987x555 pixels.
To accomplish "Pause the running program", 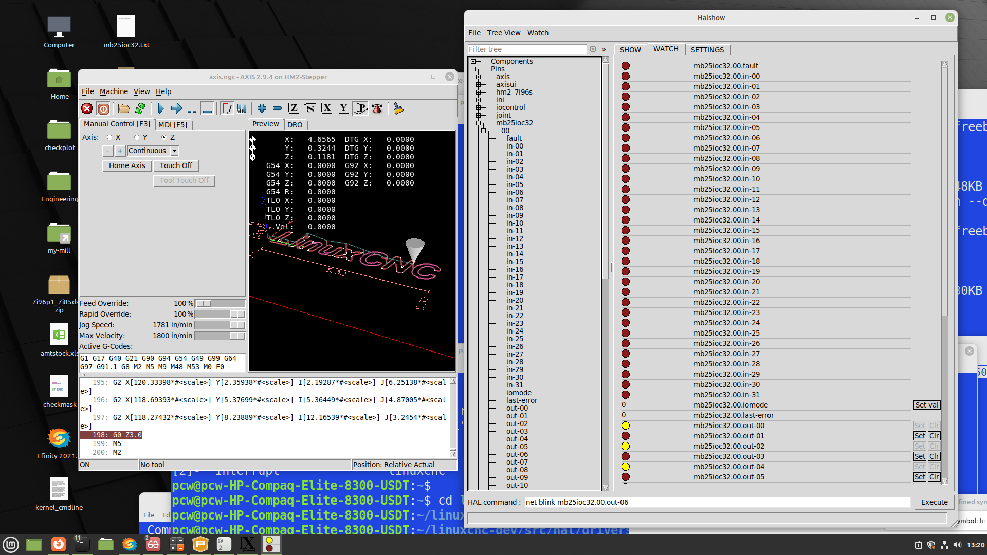I will pos(192,108).
